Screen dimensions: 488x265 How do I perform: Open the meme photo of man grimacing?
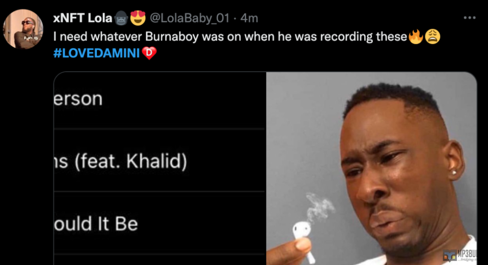[x=371, y=169]
